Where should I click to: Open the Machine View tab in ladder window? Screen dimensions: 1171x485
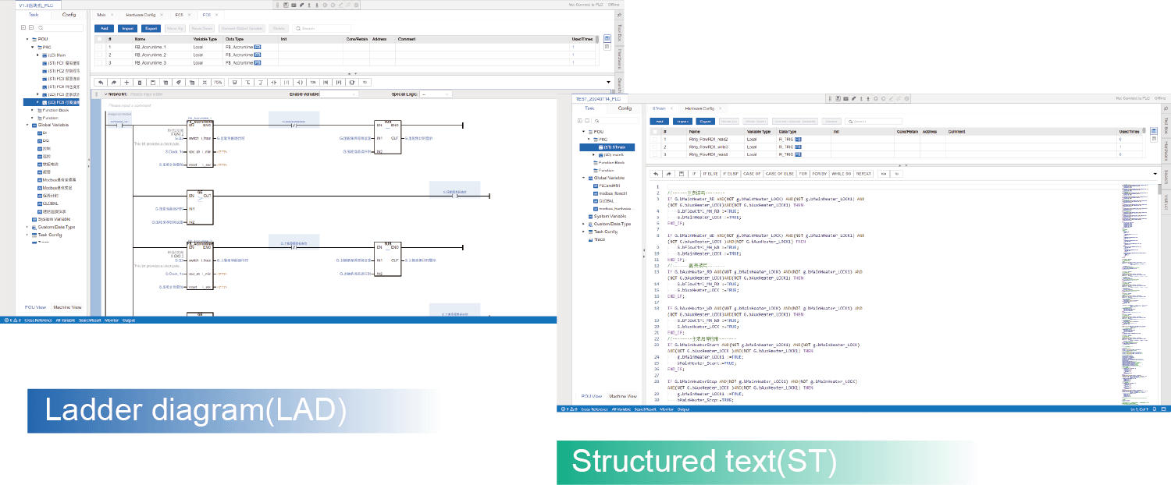pos(67,307)
